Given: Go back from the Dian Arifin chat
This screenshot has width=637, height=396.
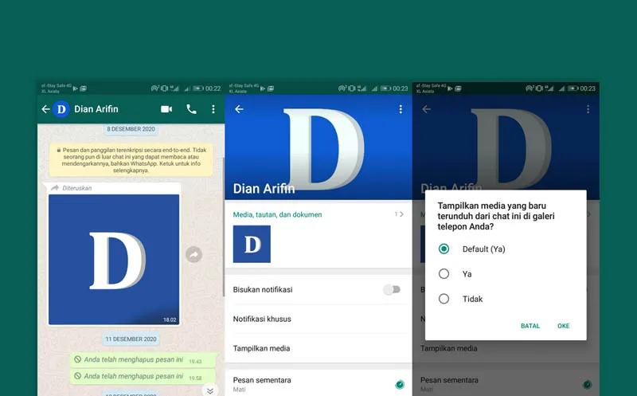Looking at the screenshot, I should tap(45, 109).
